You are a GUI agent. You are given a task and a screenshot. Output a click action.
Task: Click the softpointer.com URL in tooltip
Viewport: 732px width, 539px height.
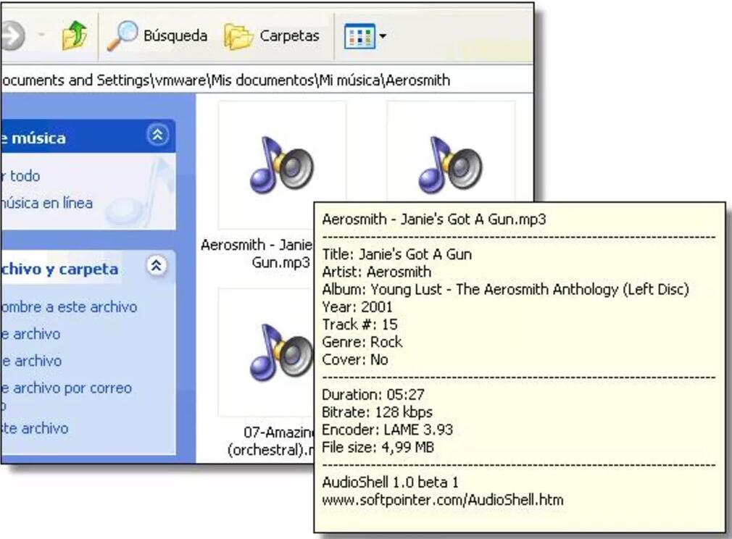click(x=442, y=500)
